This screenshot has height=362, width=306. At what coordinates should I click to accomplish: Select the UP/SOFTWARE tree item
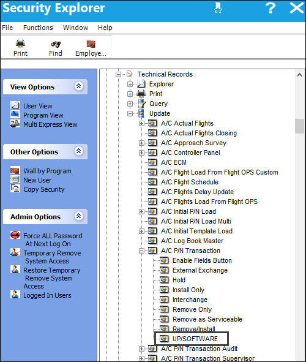coord(195,339)
